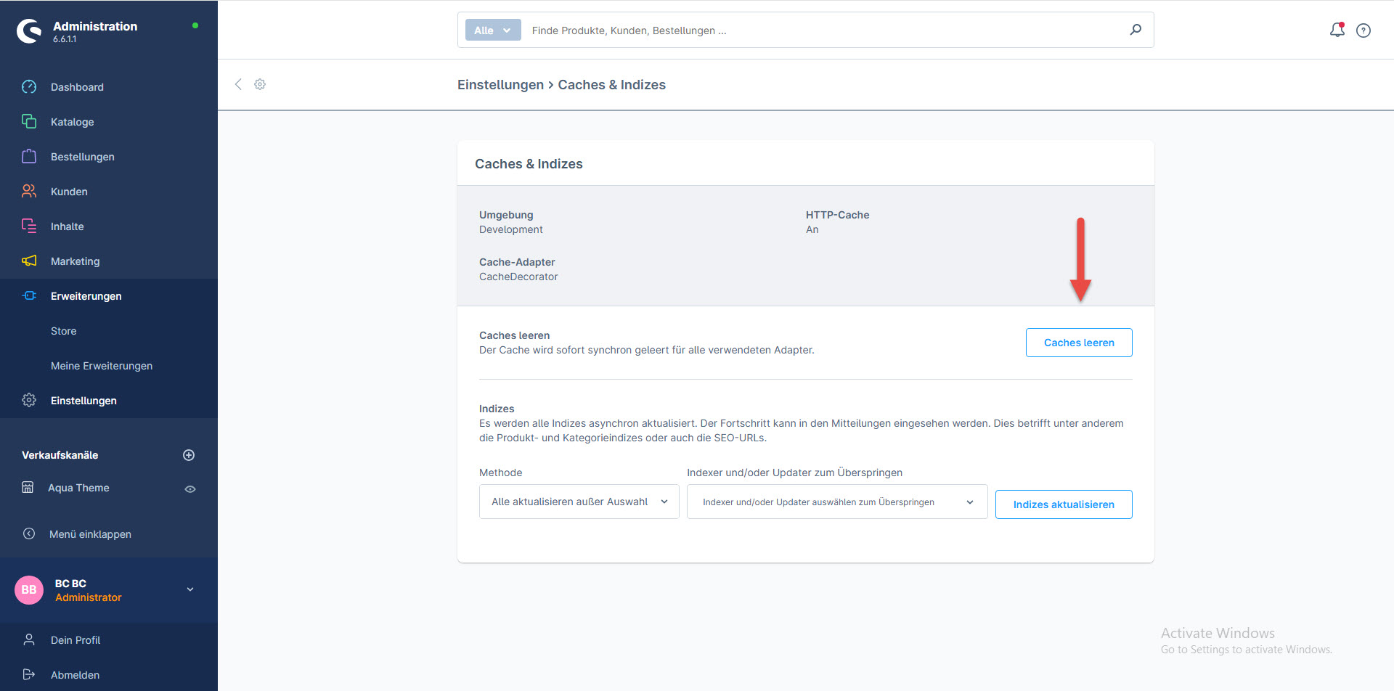The image size is (1394, 691).
Task: Expand the Indexer und/oder Updater skip selector
Action: (x=836, y=502)
